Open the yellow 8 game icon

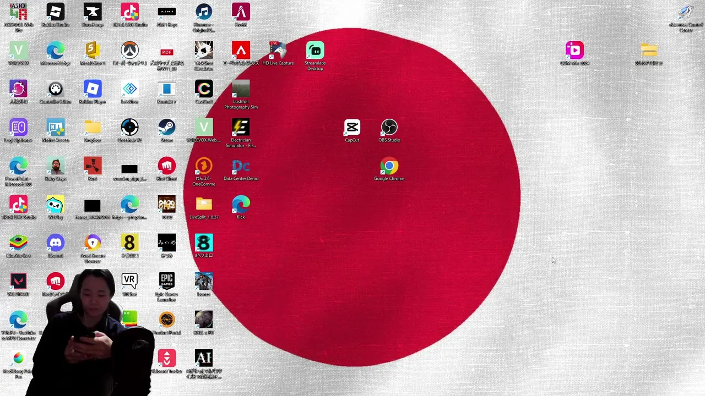pos(129,243)
